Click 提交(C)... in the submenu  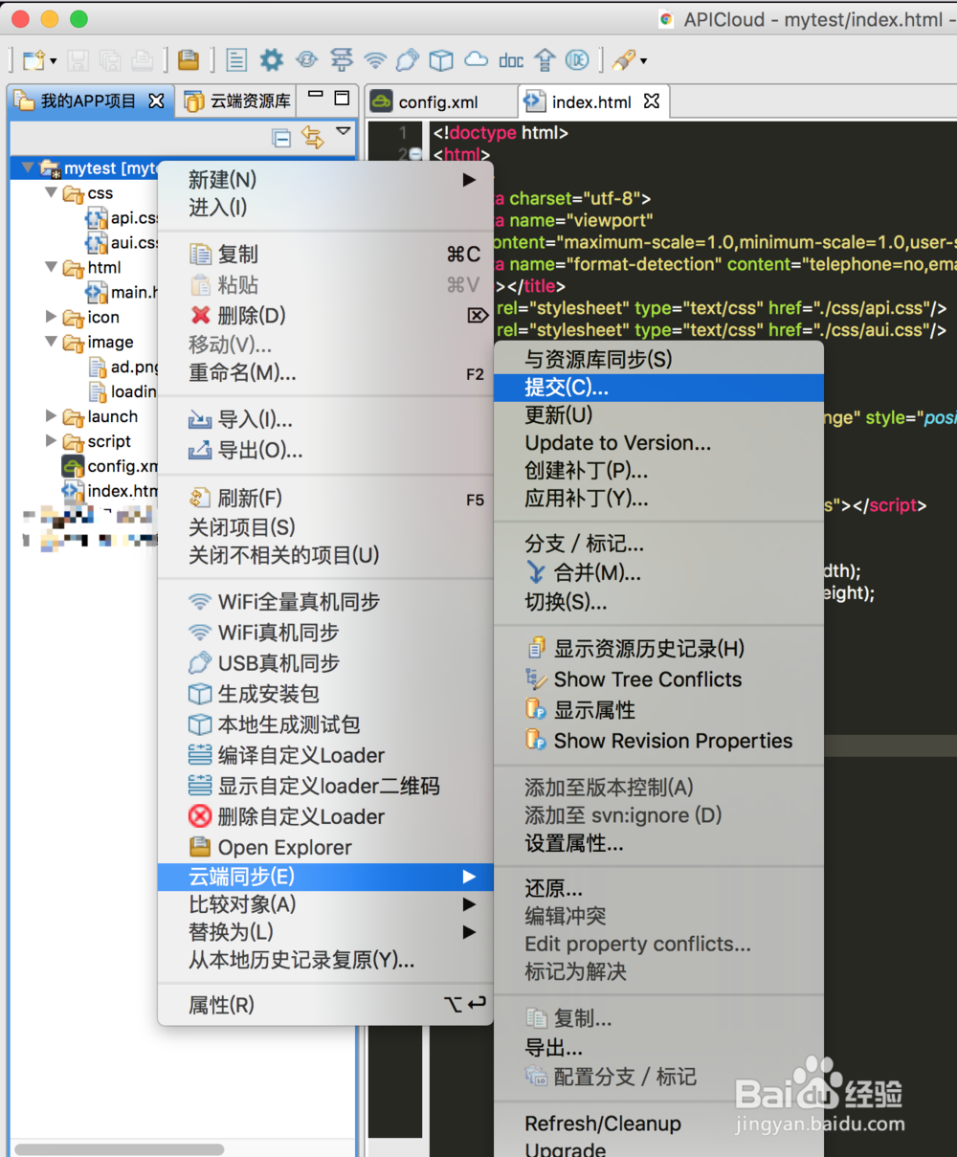click(x=658, y=388)
